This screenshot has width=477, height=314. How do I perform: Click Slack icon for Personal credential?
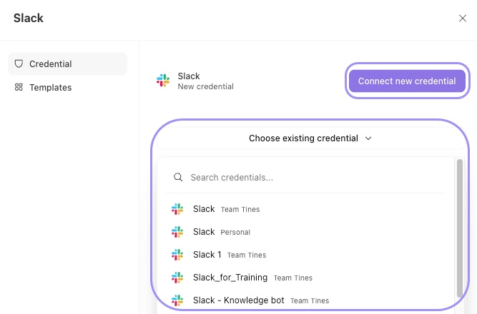[177, 232]
